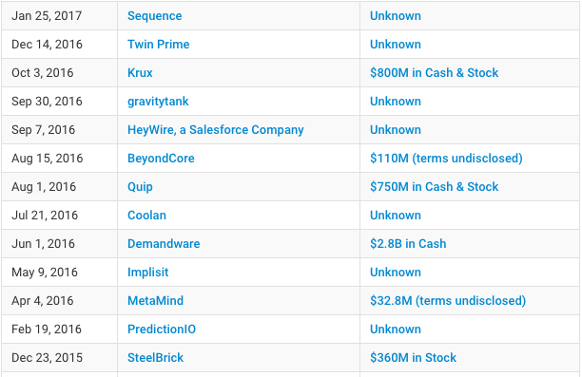Screen dimensions: 582x377
Task: Click the $360M in Stock link
Action: click(413, 358)
